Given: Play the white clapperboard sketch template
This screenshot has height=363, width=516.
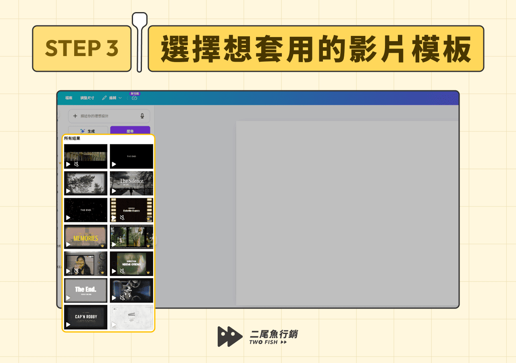Looking at the screenshot, I should click(x=114, y=325).
